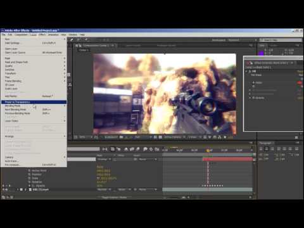The width and height of the screenshot is (304, 228).
Task: Close the Effect Controls panel tab
Action: tap(292, 63)
